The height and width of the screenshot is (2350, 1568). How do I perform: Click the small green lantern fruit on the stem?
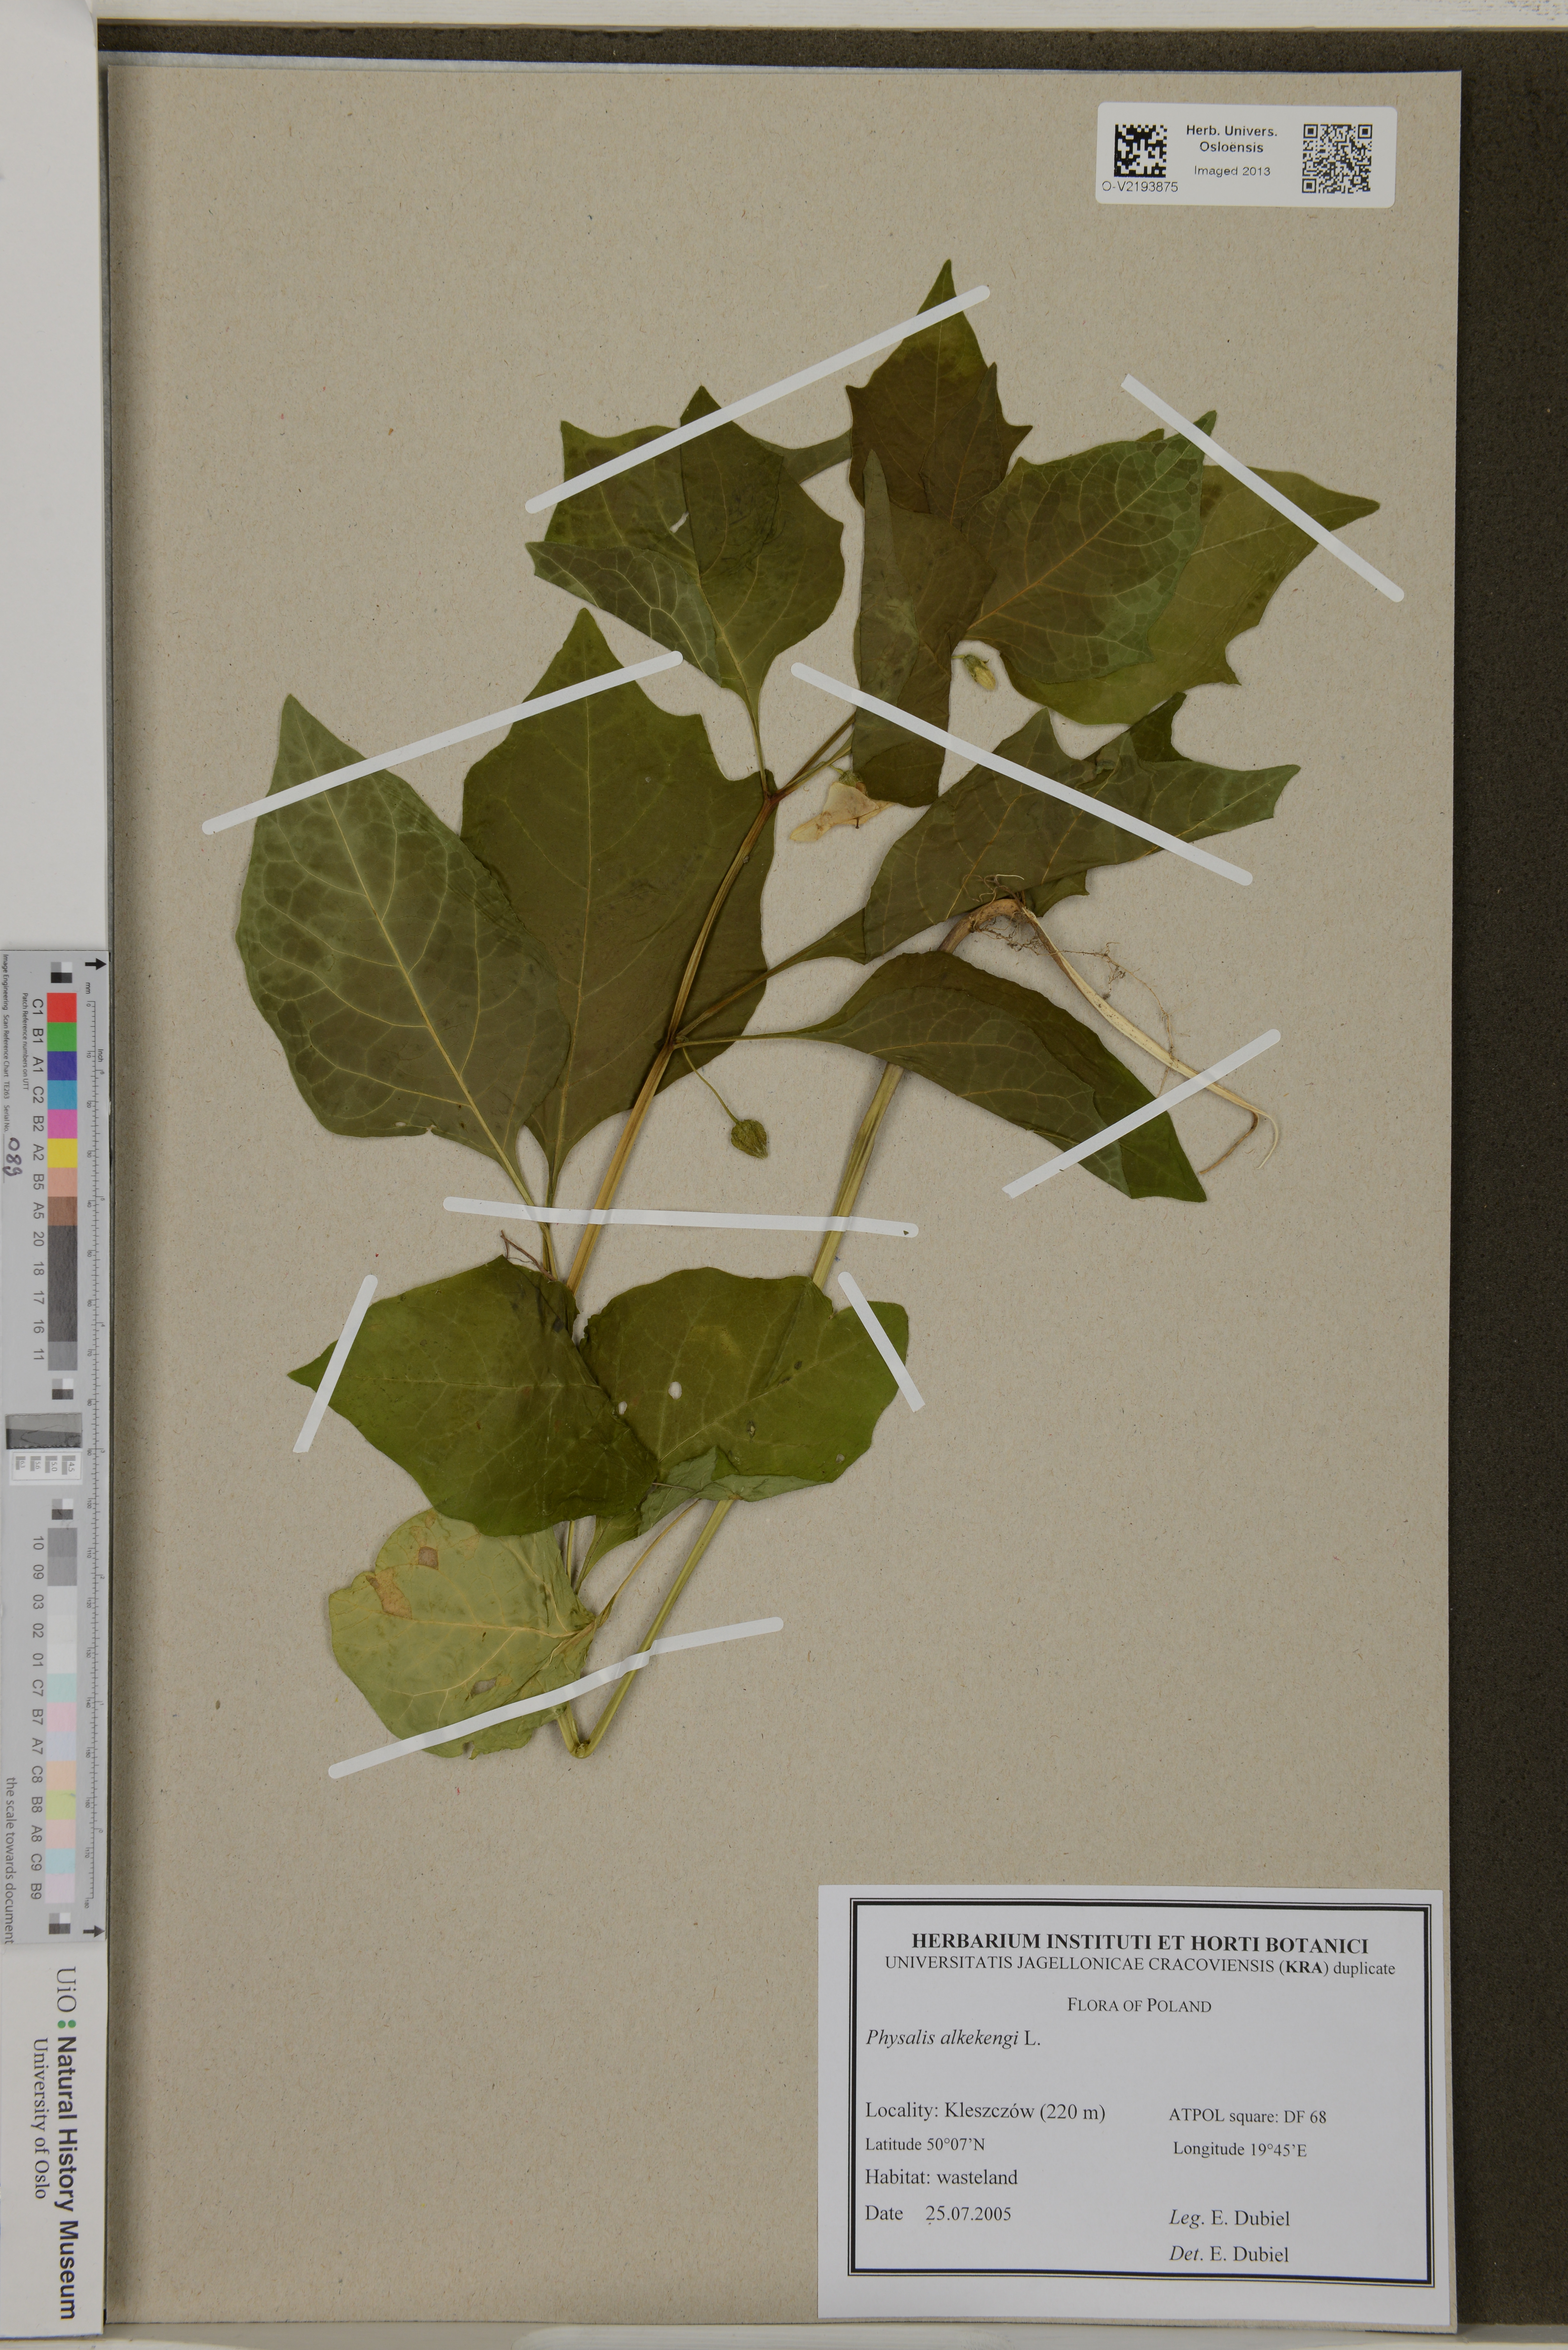749,1138
